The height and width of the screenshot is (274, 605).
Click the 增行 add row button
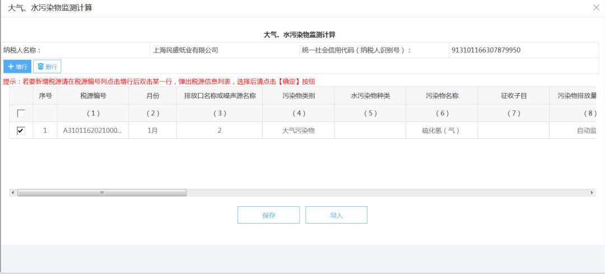pyautogui.click(x=17, y=66)
